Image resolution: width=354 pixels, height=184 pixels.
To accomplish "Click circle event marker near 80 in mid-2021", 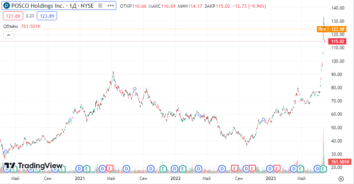I will pyautogui.click(x=135, y=89).
